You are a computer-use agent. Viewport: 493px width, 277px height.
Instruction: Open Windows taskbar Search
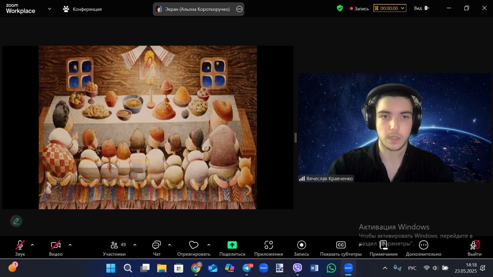(x=128, y=268)
